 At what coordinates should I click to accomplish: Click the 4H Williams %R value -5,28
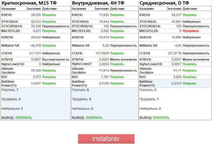coord(105,46)
